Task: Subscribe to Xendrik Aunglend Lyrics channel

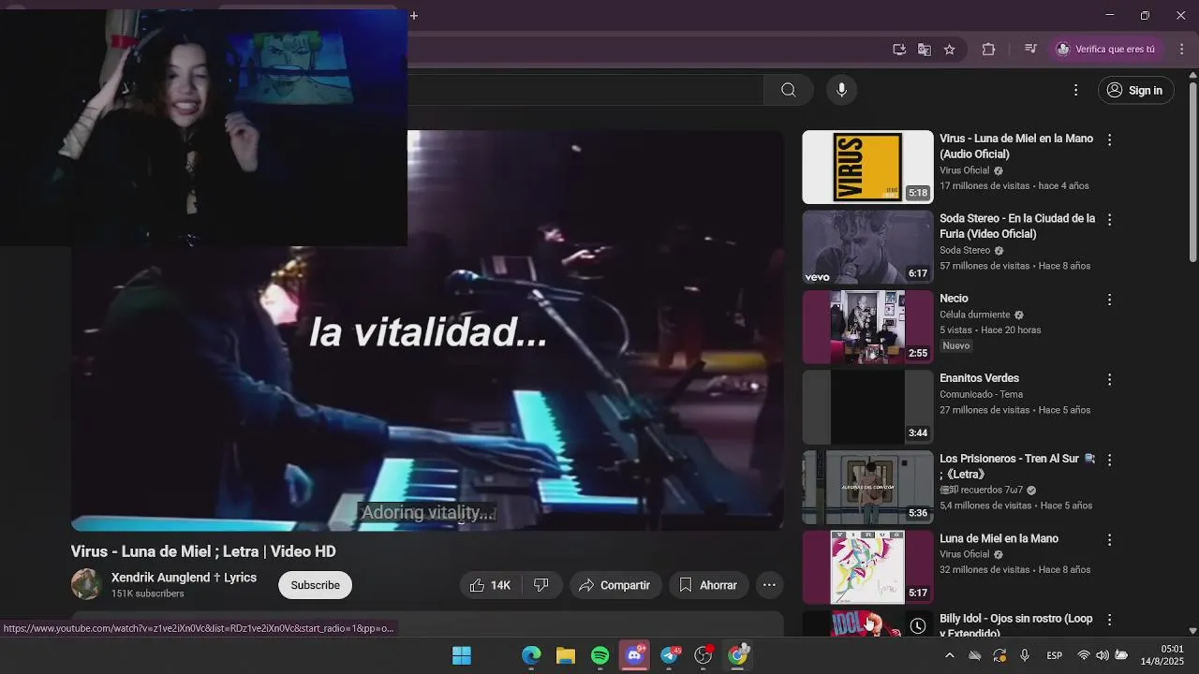Action: 315,585
